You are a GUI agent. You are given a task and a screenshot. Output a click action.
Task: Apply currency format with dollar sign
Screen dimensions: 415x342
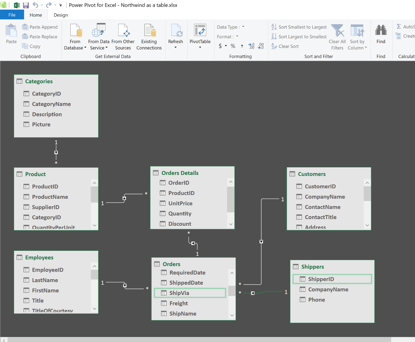(x=220, y=46)
